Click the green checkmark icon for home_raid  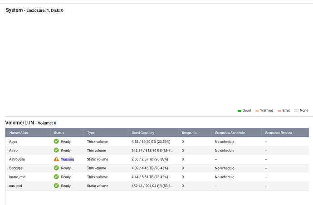(x=56, y=177)
